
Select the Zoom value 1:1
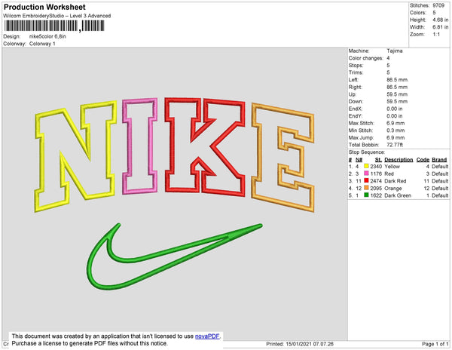point(436,35)
